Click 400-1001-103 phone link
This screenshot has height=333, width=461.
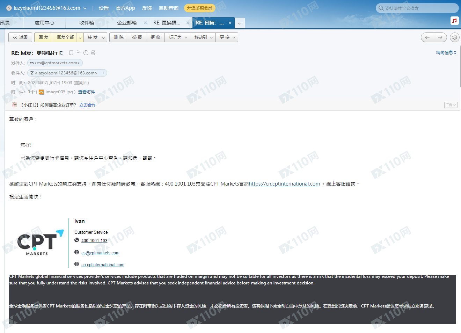coord(94,241)
